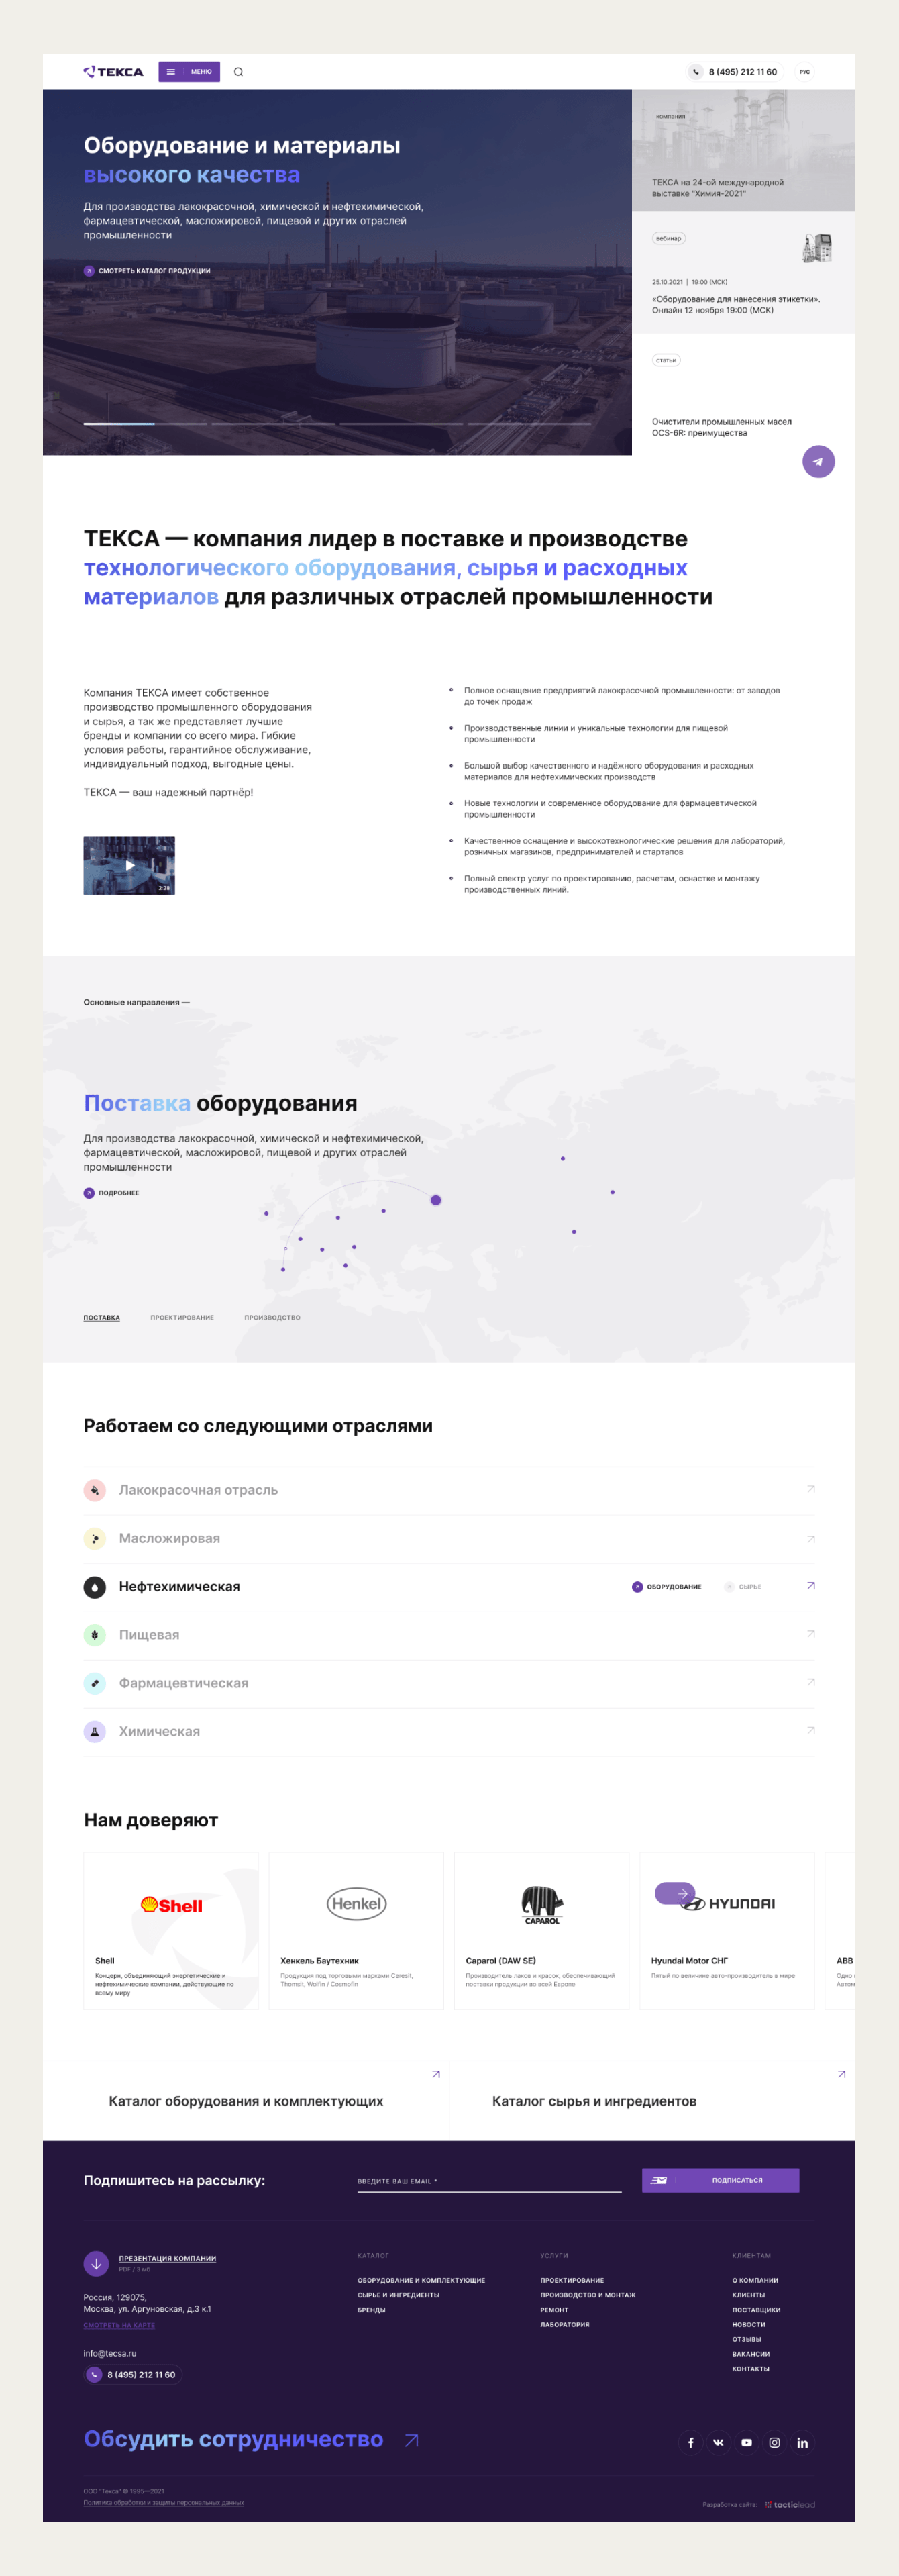Click the Фармацевтическая pill icon
The width and height of the screenshot is (899, 2576).
95,1683
